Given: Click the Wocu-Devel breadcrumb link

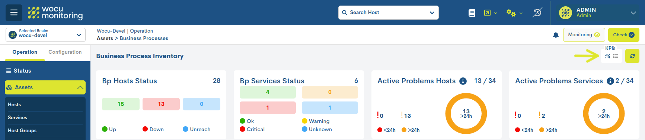Looking at the screenshot, I should 111,31.
